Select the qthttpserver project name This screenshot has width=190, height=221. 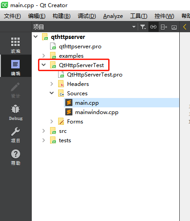pos(68,37)
